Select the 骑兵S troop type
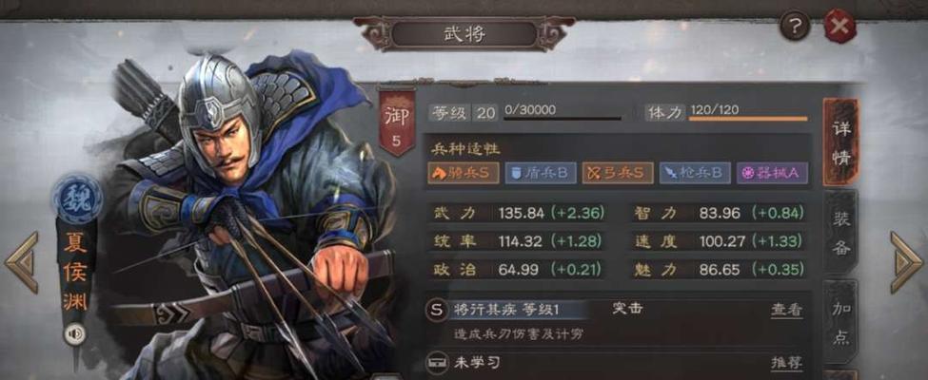Screen dimensions: 928x380 464,173
